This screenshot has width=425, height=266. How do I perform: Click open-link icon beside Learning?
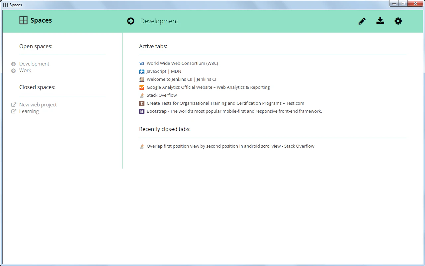click(x=14, y=111)
